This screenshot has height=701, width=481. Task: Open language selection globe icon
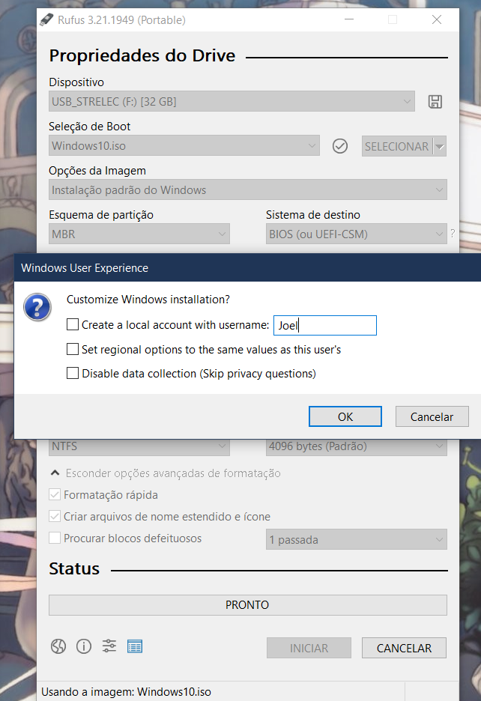(58, 646)
